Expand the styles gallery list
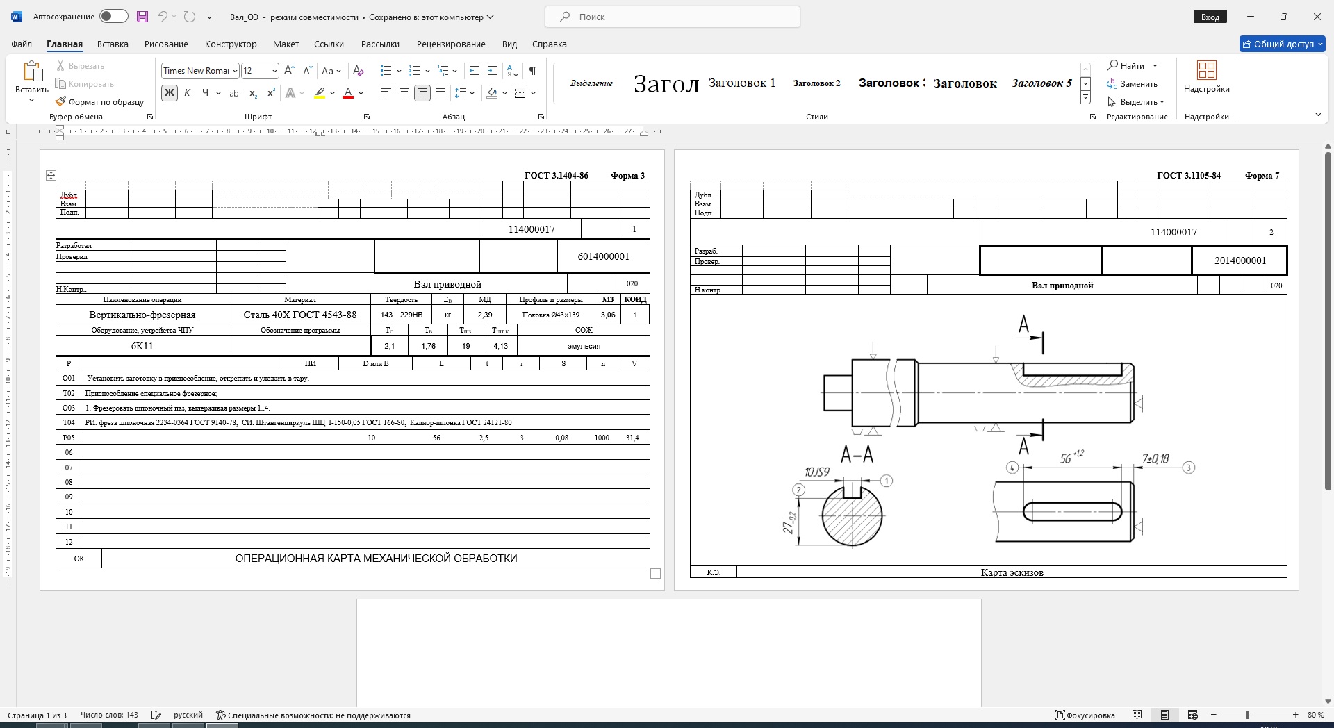The width and height of the screenshot is (1334, 728). 1085,98
